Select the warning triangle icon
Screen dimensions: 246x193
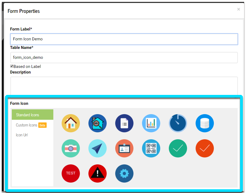click(98, 173)
